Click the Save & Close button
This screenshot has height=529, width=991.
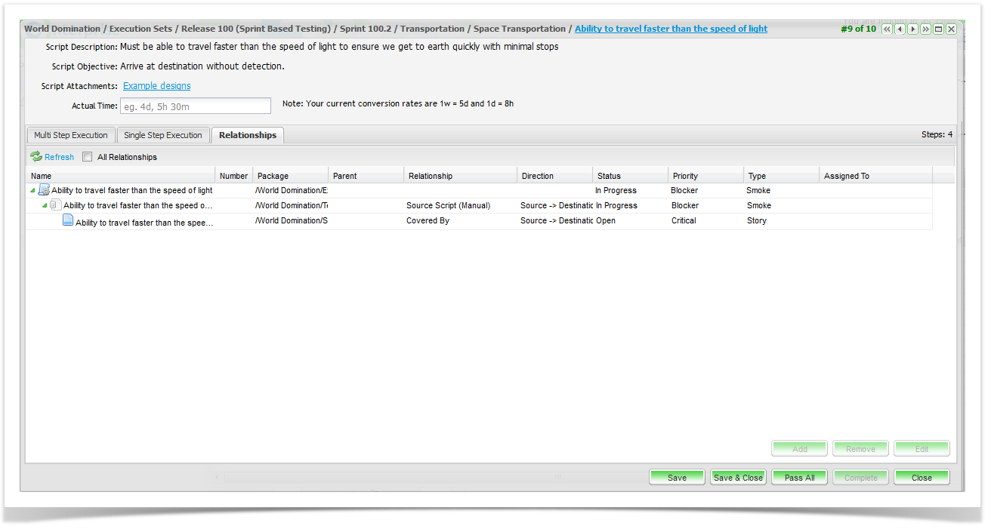click(738, 478)
